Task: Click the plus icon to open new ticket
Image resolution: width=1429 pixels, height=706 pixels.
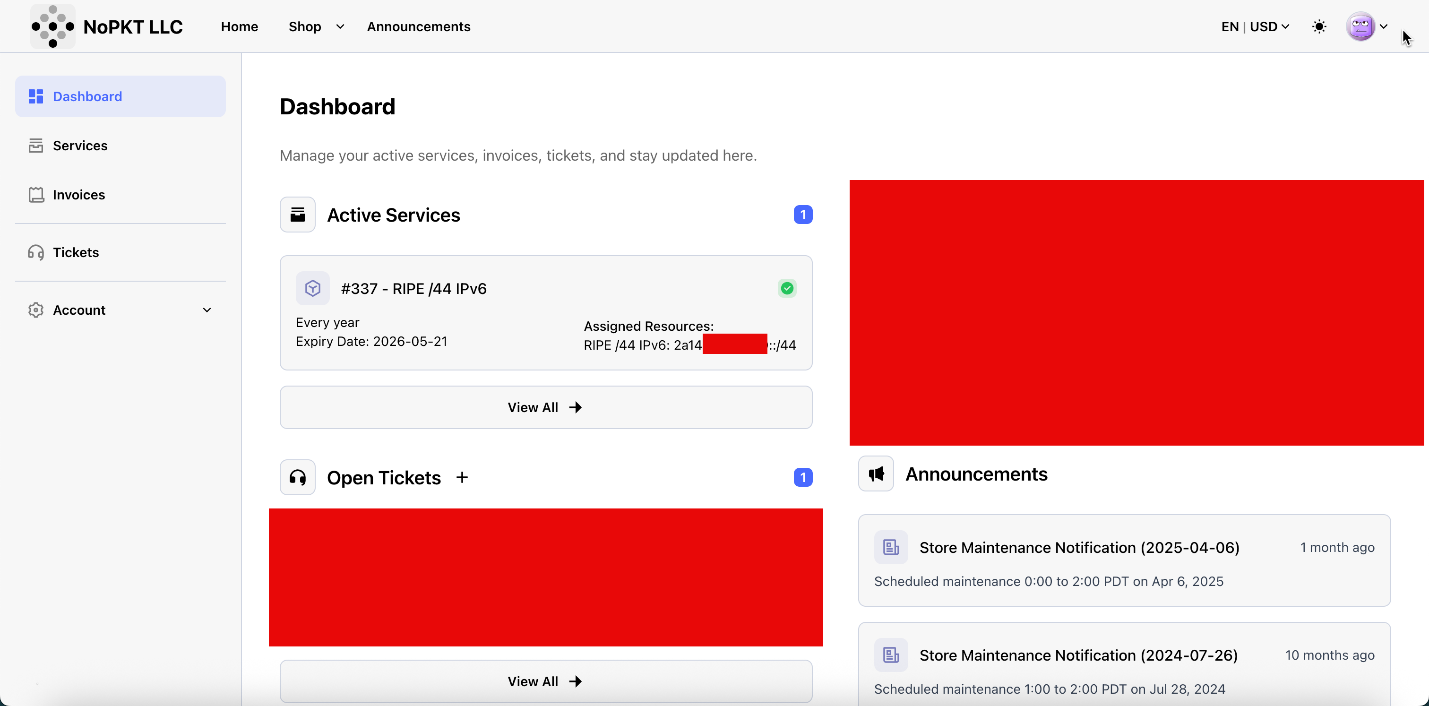Action: 462,477
